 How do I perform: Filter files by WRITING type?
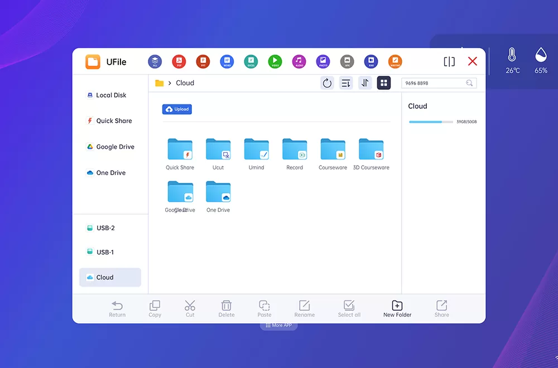coord(395,61)
